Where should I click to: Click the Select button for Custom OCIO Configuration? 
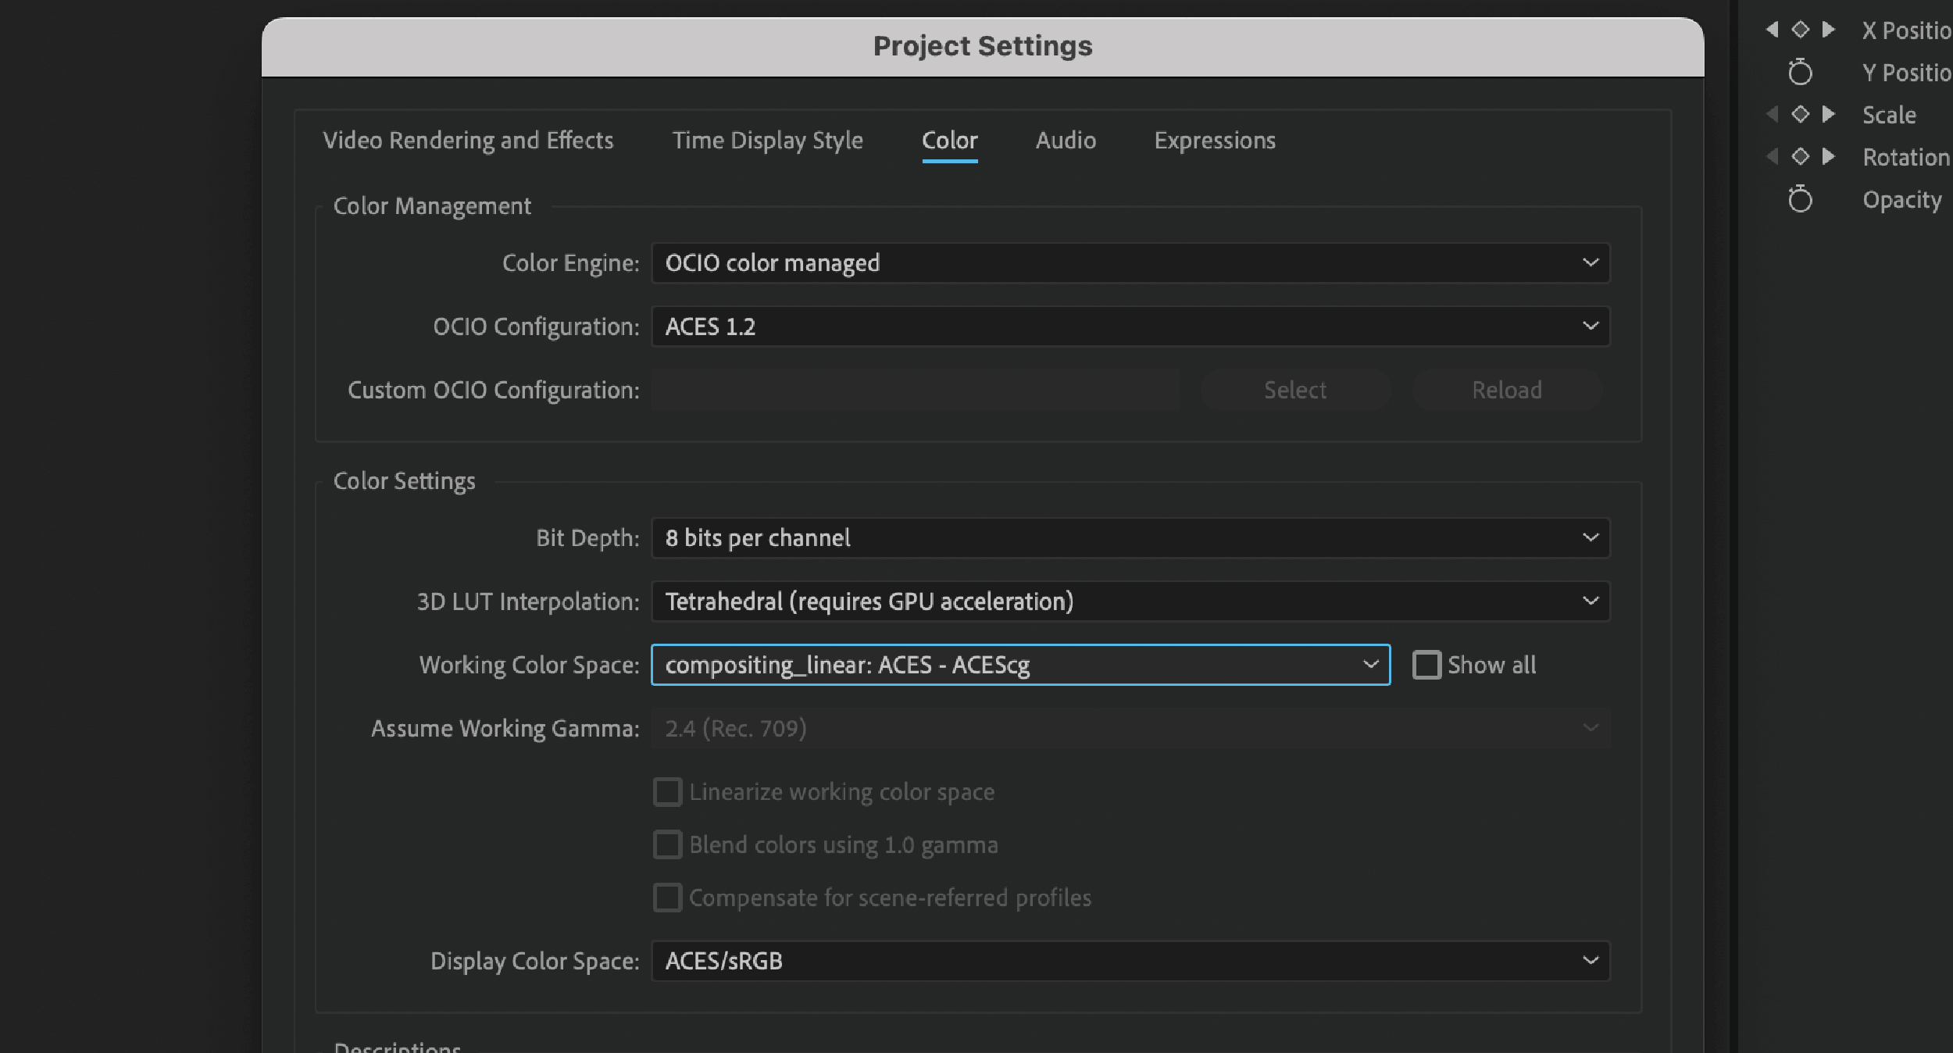click(x=1294, y=390)
